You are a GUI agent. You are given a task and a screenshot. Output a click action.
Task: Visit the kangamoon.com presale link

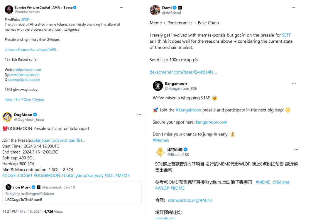click(x=212, y=122)
